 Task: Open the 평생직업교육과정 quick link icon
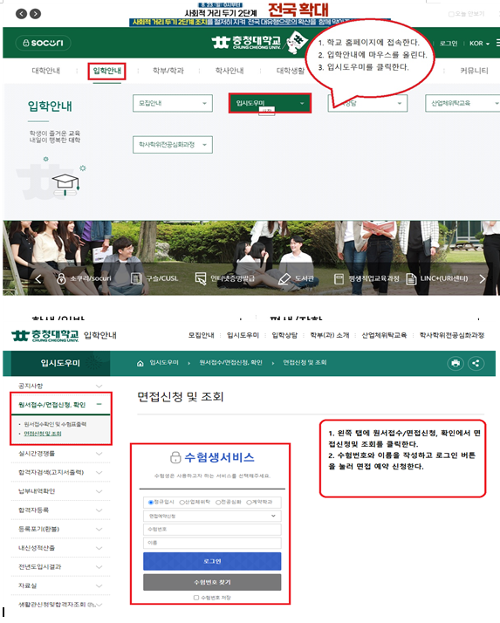coord(339,278)
